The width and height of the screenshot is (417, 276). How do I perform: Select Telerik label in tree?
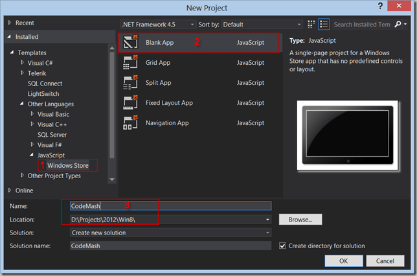[x=37, y=73]
